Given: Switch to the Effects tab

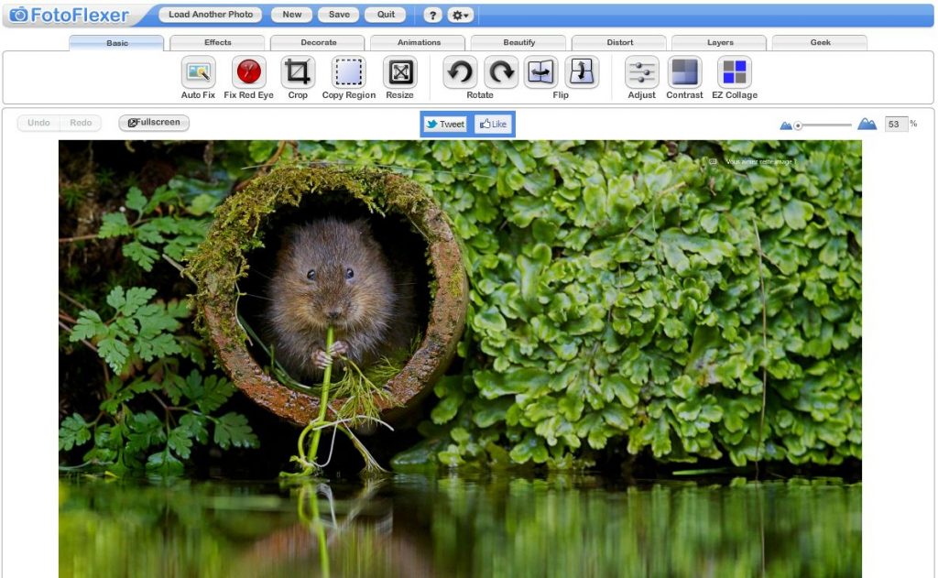Looking at the screenshot, I should [x=217, y=42].
